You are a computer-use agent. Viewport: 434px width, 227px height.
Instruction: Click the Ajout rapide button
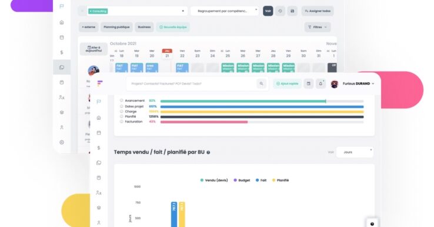pos(288,84)
